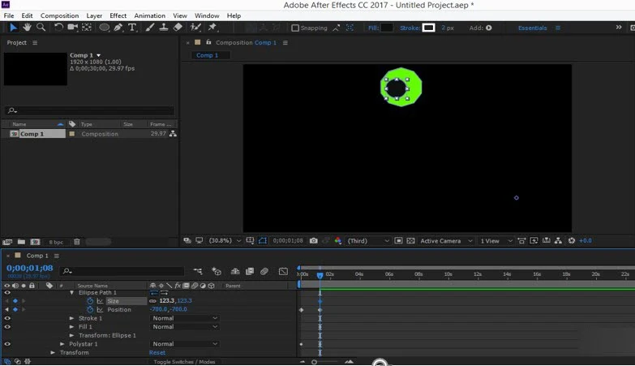Click the interpret footage icon in Project panel

(7, 242)
